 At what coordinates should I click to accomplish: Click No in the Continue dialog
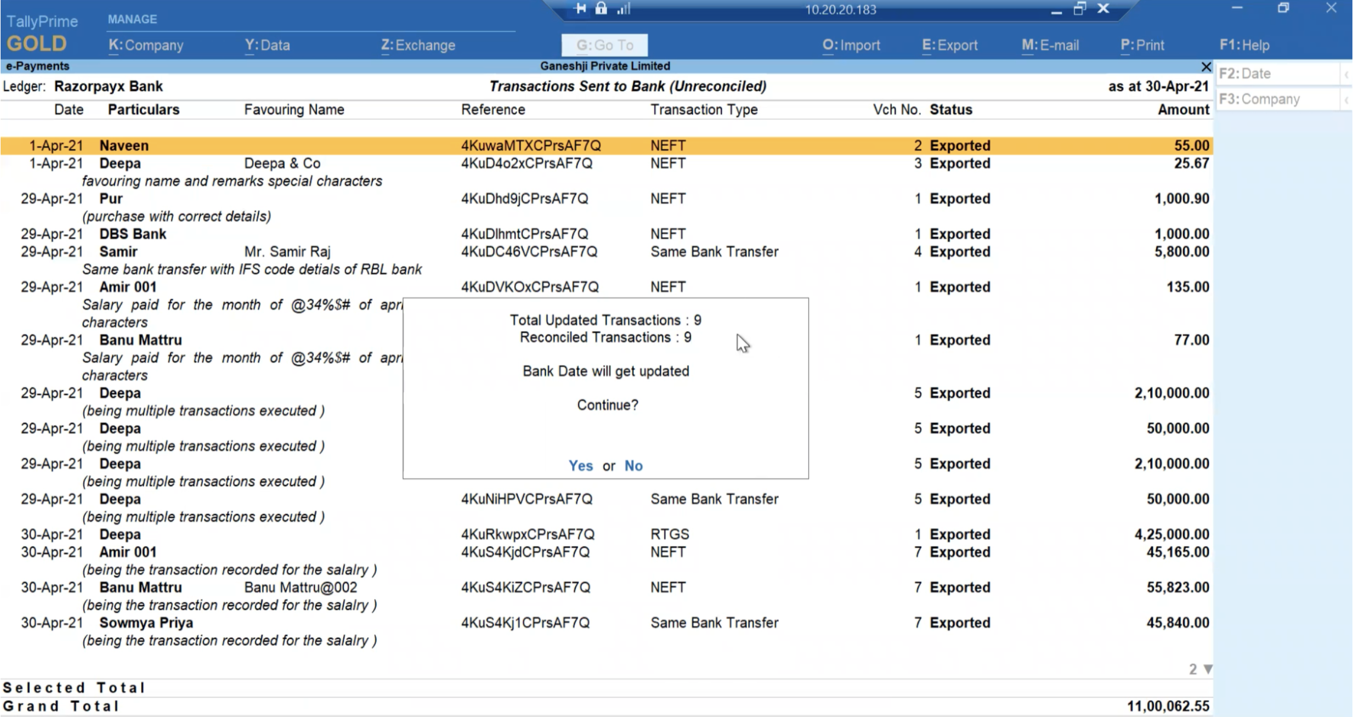point(633,466)
